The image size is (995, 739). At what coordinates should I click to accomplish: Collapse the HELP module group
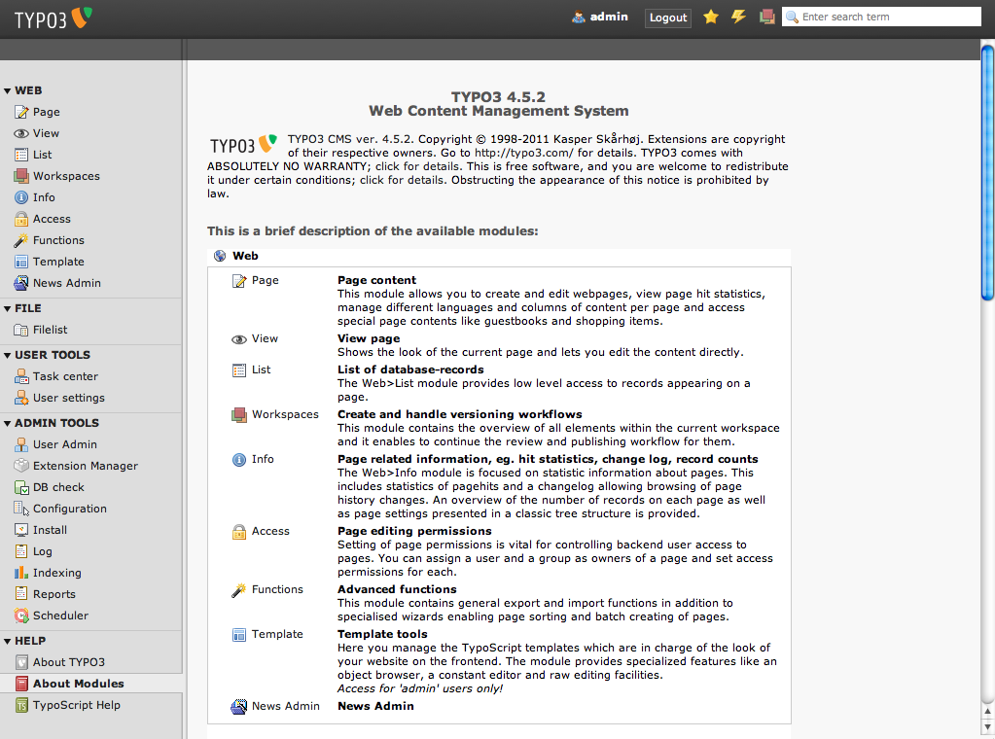pos(8,642)
